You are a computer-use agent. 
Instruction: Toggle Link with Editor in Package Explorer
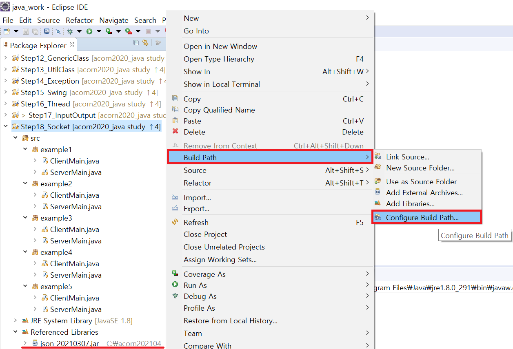[145, 42]
